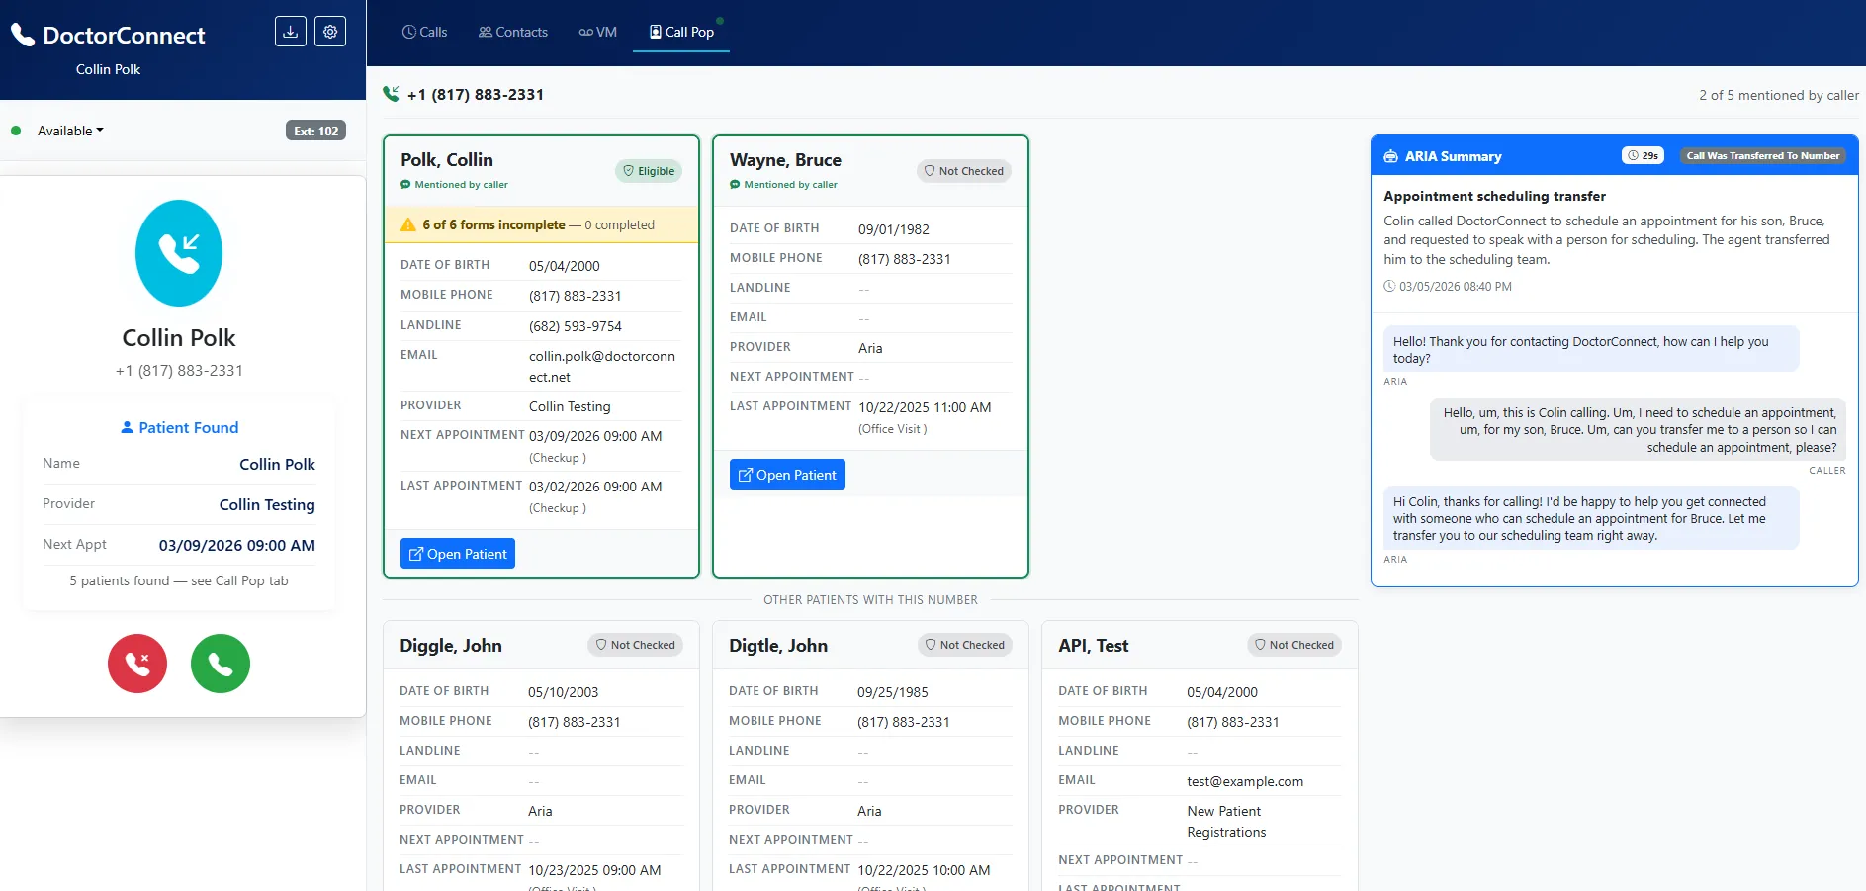
Task: Switch to the Contacts tab
Action: coord(512,32)
